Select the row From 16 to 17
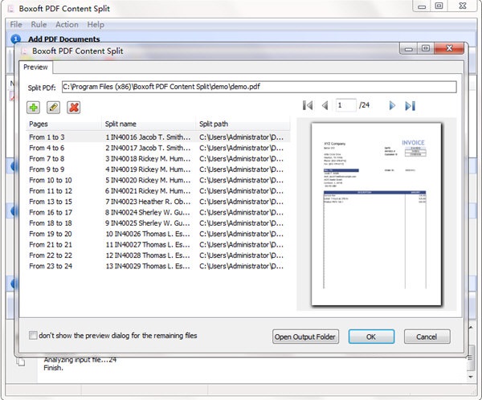482x400 pixels. tap(158, 213)
